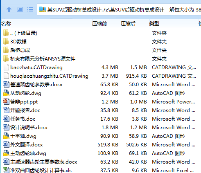Image resolution: width=201 pixels, height=173 pixels.
Task: Select the 桥壳有限元分析ANSYS源文件 folder name
Action: [x=43, y=59]
